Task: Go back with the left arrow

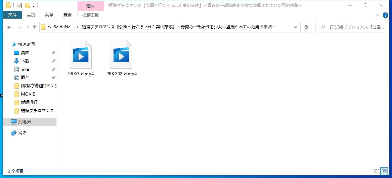Action: pyautogui.click(x=10, y=27)
